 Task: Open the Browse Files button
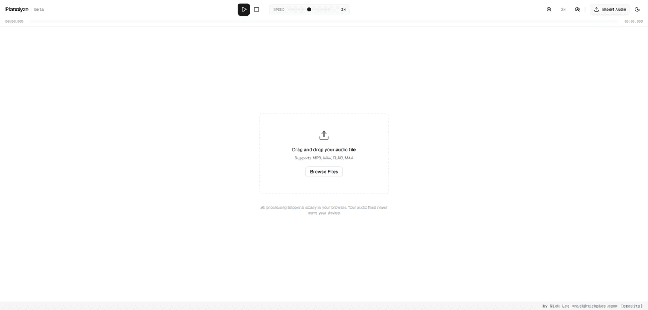[x=324, y=171]
